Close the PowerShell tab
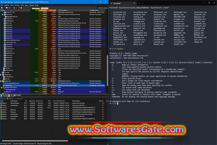This screenshot has height=145, width=217. 134,3
